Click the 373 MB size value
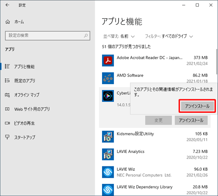 tap(201, 57)
